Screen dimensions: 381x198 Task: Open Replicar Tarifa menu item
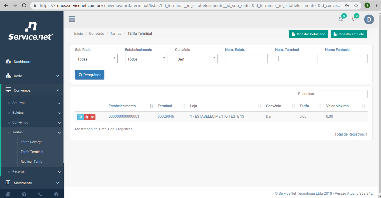(x=31, y=162)
